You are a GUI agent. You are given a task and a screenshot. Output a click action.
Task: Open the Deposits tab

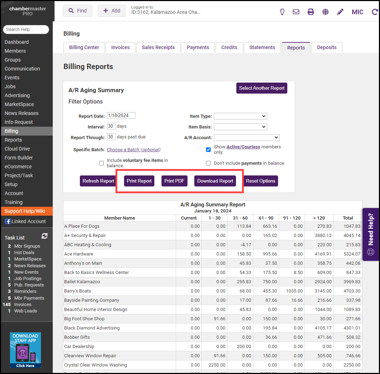click(x=327, y=47)
